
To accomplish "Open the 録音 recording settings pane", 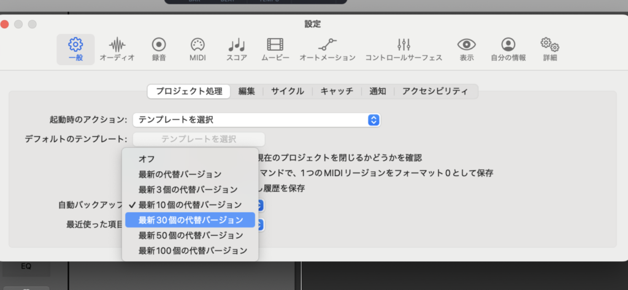I will click(159, 50).
